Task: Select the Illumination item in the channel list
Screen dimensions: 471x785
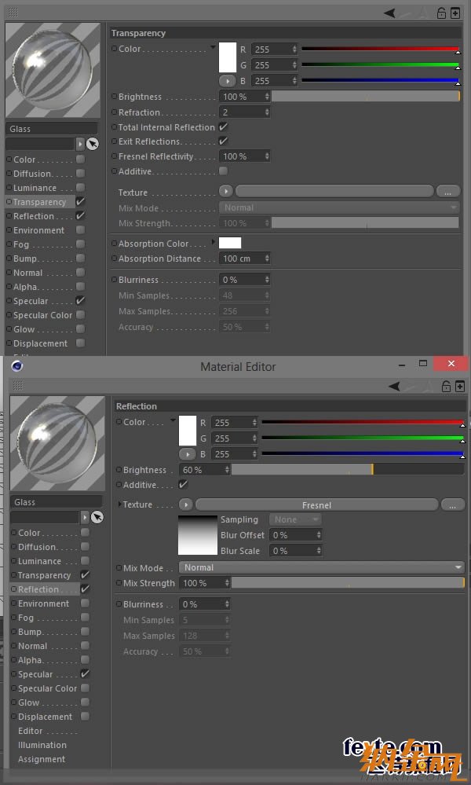Action: (x=42, y=745)
